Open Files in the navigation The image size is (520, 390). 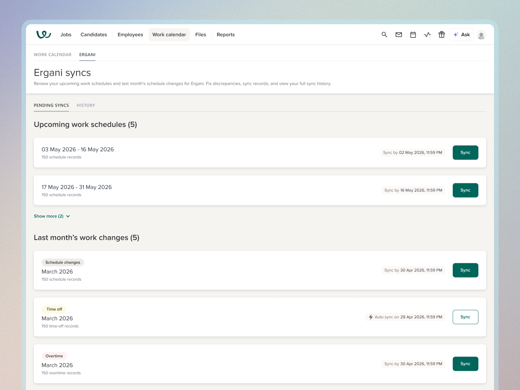coord(201,34)
